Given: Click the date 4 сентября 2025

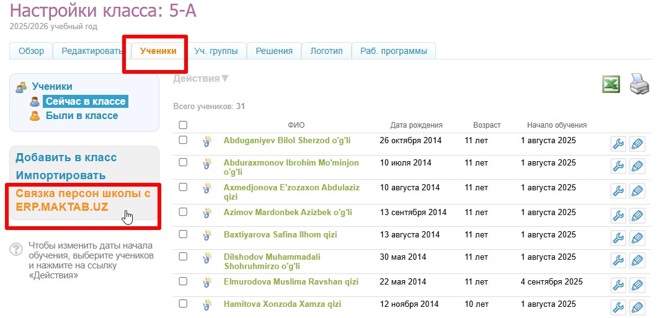Looking at the screenshot, I should [551, 281].
